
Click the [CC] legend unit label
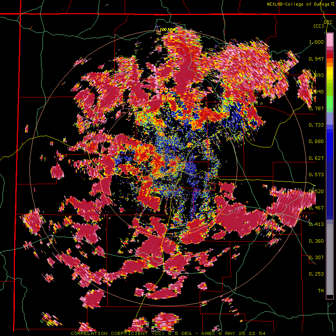coord(319,26)
